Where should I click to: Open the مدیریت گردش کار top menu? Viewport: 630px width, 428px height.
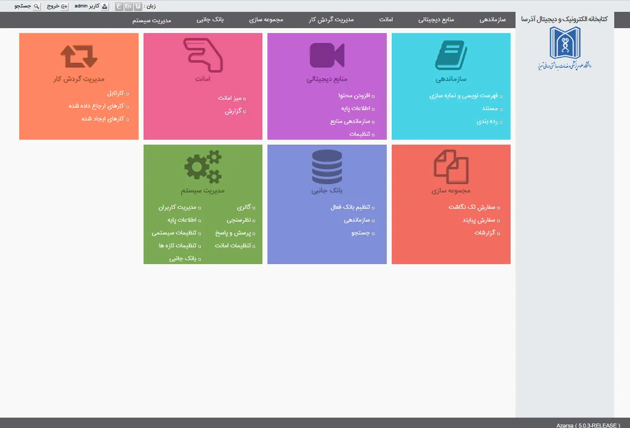click(332, 20)
